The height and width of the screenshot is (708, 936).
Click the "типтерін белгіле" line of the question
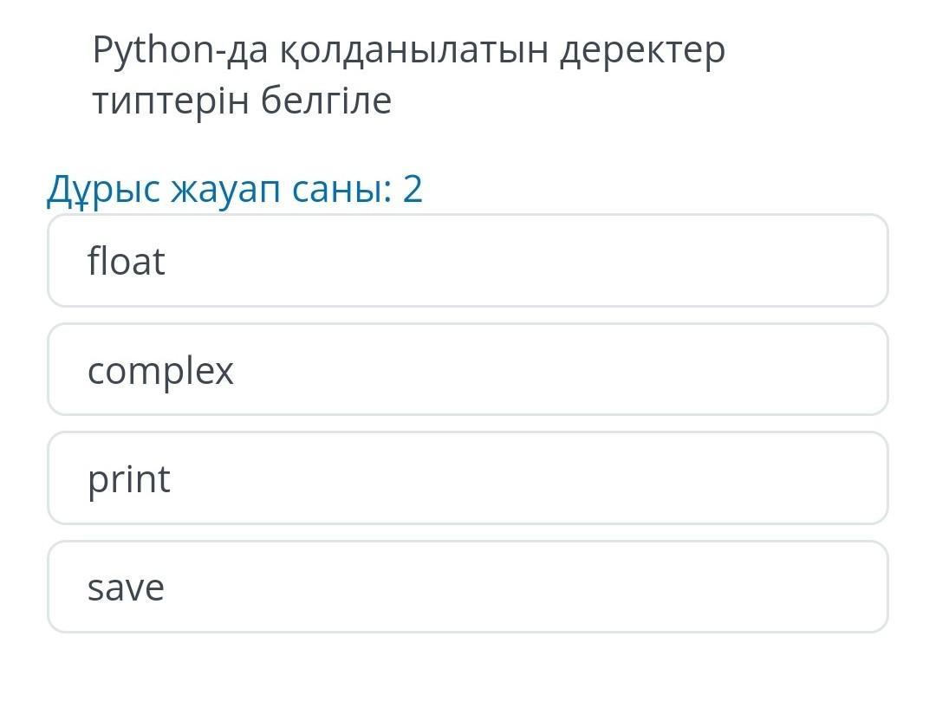[242, 101]
